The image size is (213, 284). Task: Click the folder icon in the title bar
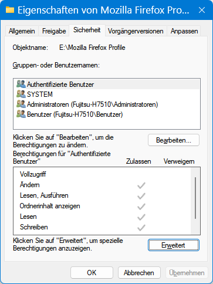pyautogui.click(x=10, y=10)
